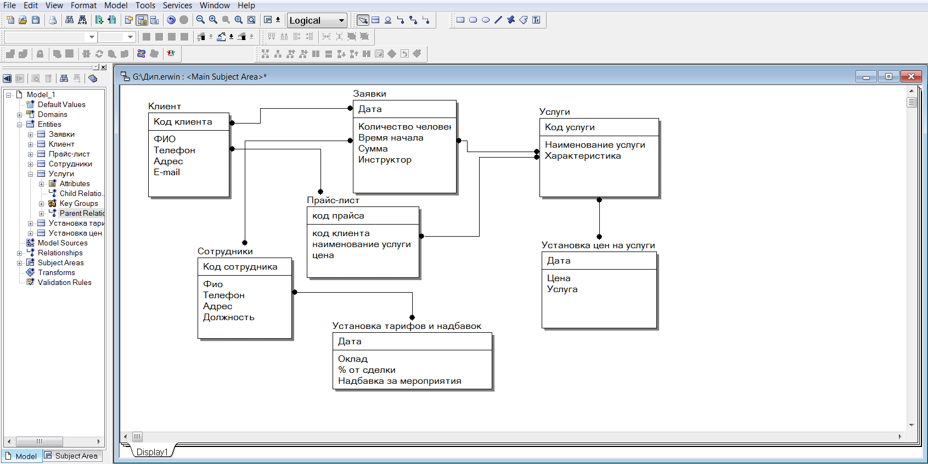The image size is (928, 464).
Task: Open Find and Replace A→B icon
Action: (82, 20)
